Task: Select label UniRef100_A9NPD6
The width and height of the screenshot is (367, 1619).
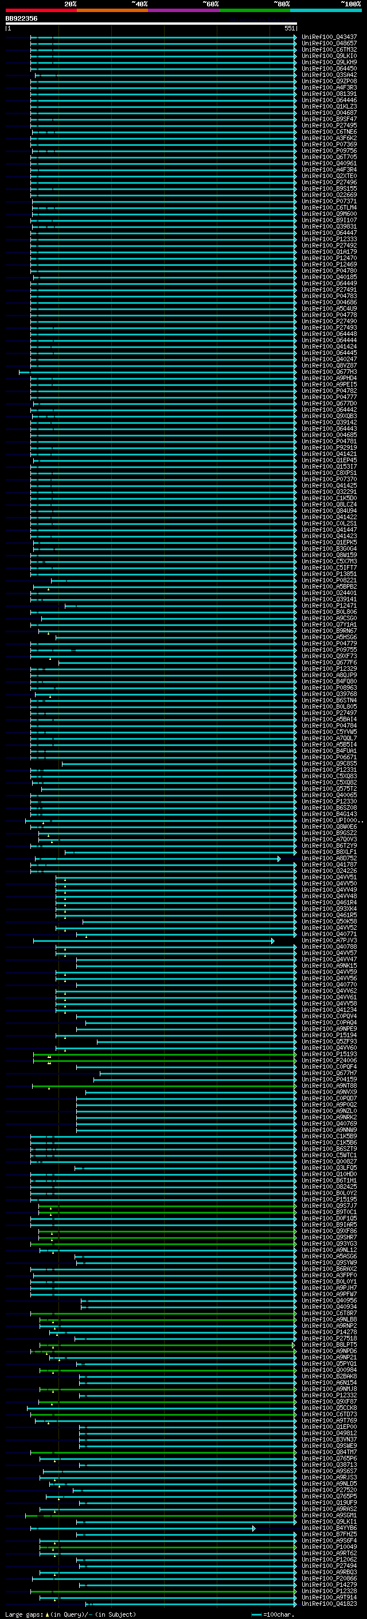Action: [x=329, y=1351]
